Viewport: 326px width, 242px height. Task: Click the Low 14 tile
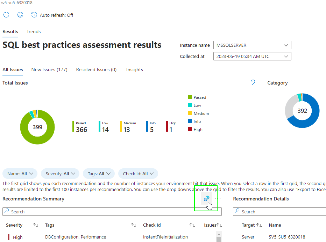click(104, 127)
